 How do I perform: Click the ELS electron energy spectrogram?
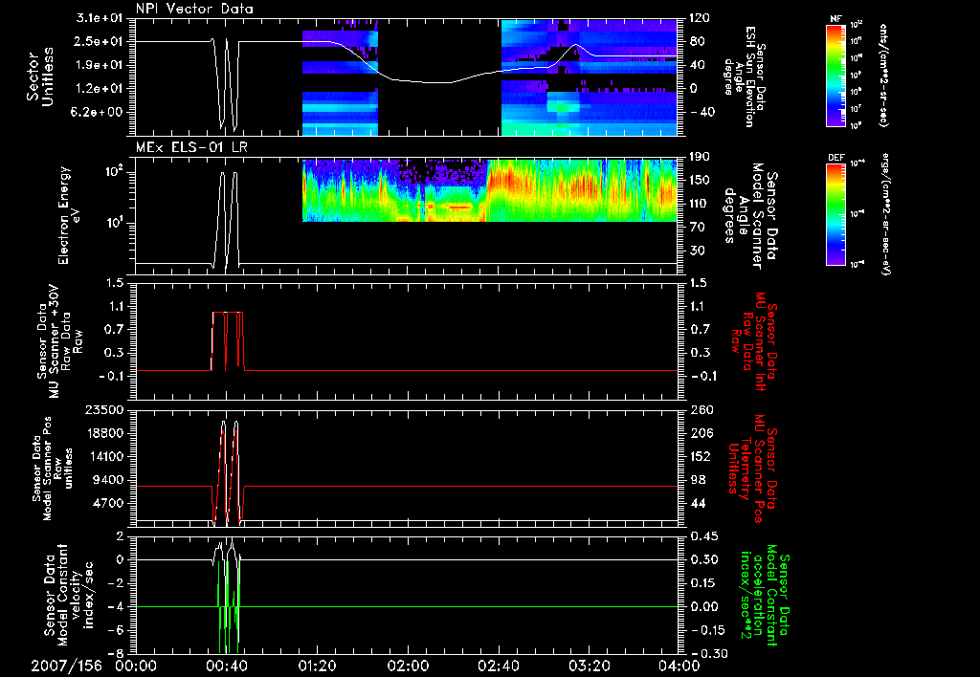point(489,190)
